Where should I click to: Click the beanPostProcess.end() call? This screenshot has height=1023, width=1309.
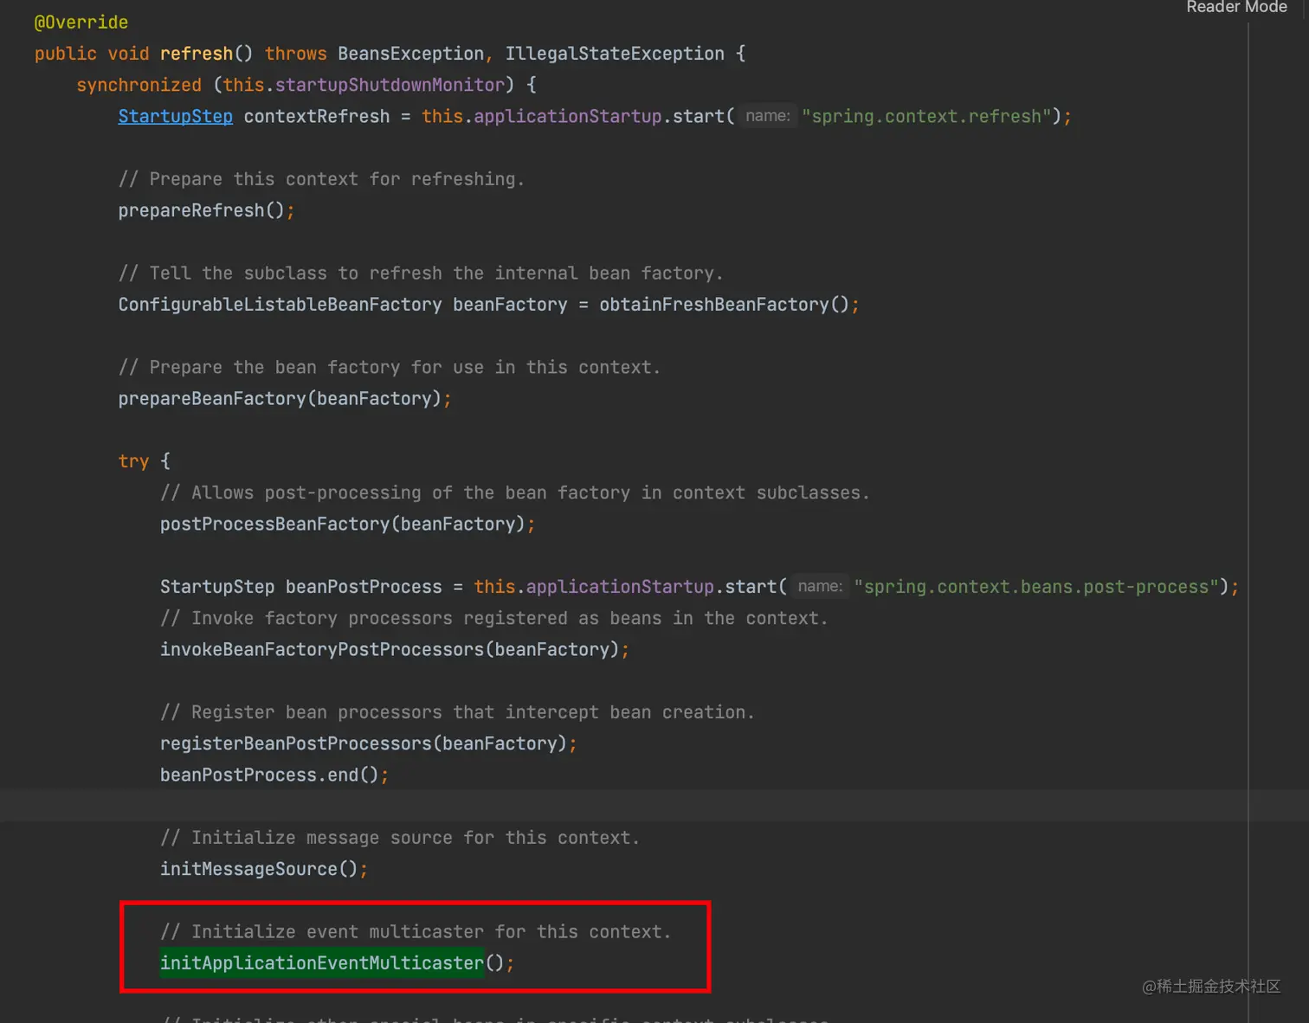tap(269, 775)
